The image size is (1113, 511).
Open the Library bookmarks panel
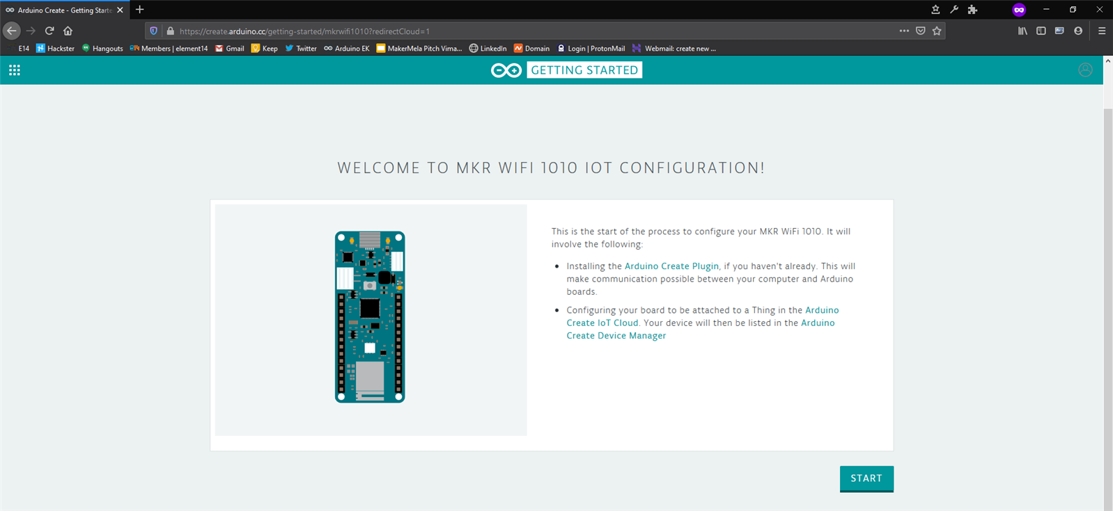pyautogui.click(x=1022, y=31)
